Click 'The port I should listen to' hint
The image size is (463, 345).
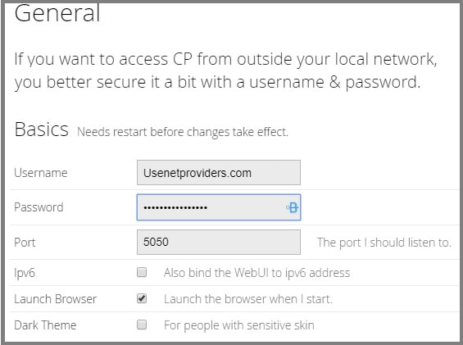(384, 243)
